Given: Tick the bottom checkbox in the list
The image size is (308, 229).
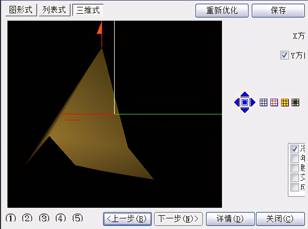Looking at the screenshot, I should [x=295, y=187].
